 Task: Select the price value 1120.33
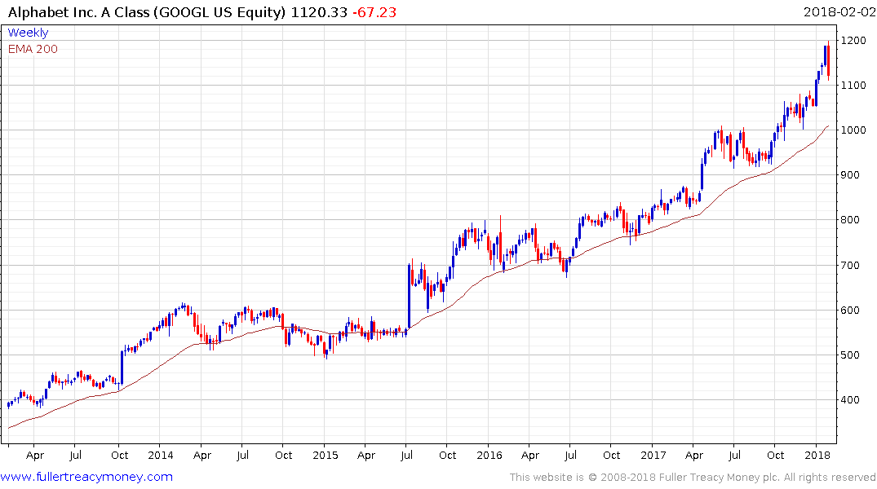319,12
